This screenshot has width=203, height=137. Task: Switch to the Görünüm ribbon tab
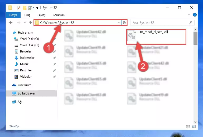tap(59, 15)
